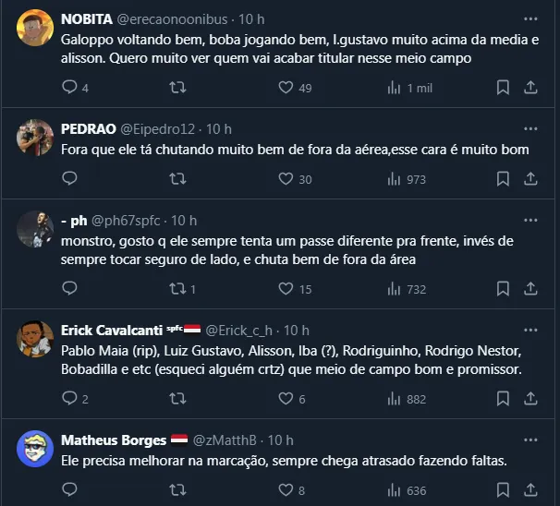
Task: Click PEDRAO's profile avatar
Action: [x=35, y=138]
